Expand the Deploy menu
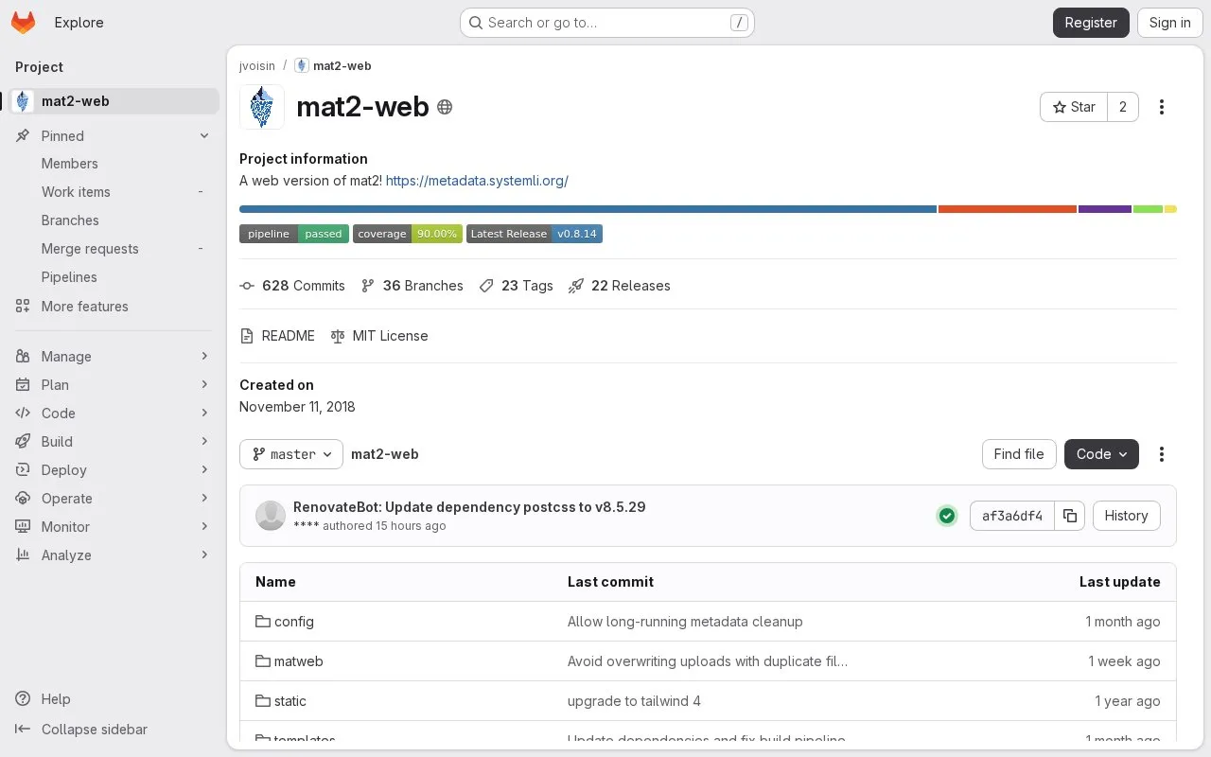 tap(114, 470)
